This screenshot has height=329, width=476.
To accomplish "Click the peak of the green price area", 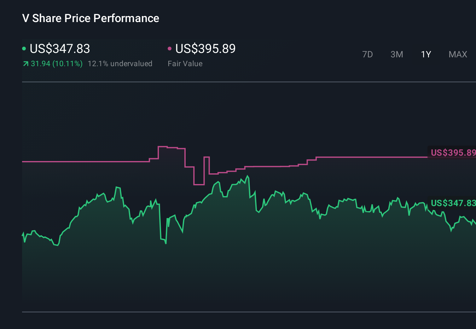I will (x=248, y=176).
